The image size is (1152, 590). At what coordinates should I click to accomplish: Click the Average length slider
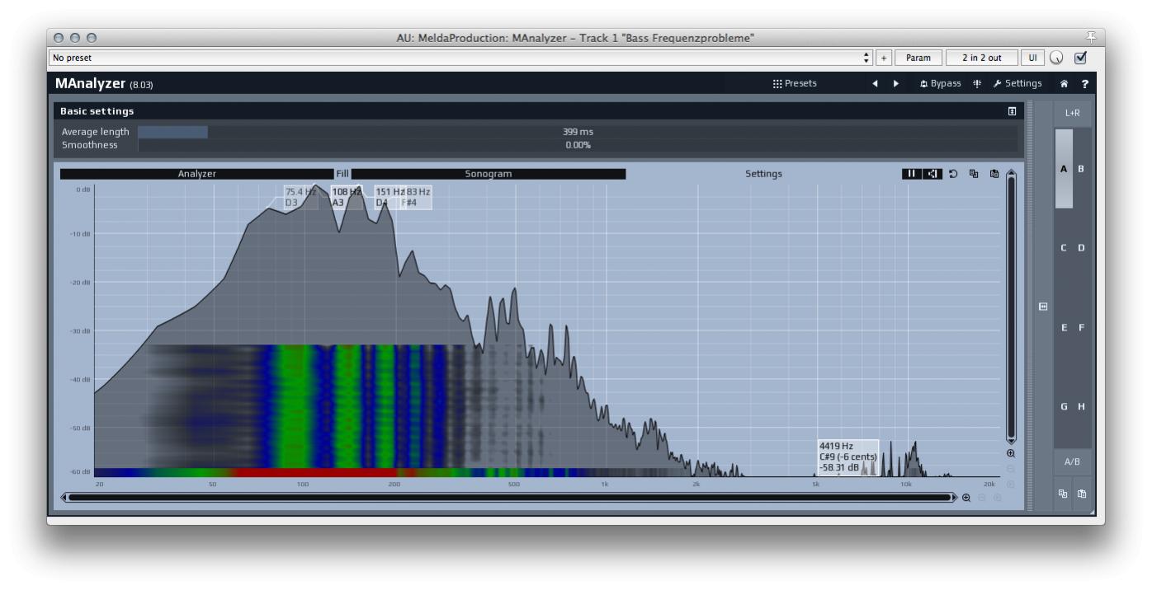(x=577, y=132)
